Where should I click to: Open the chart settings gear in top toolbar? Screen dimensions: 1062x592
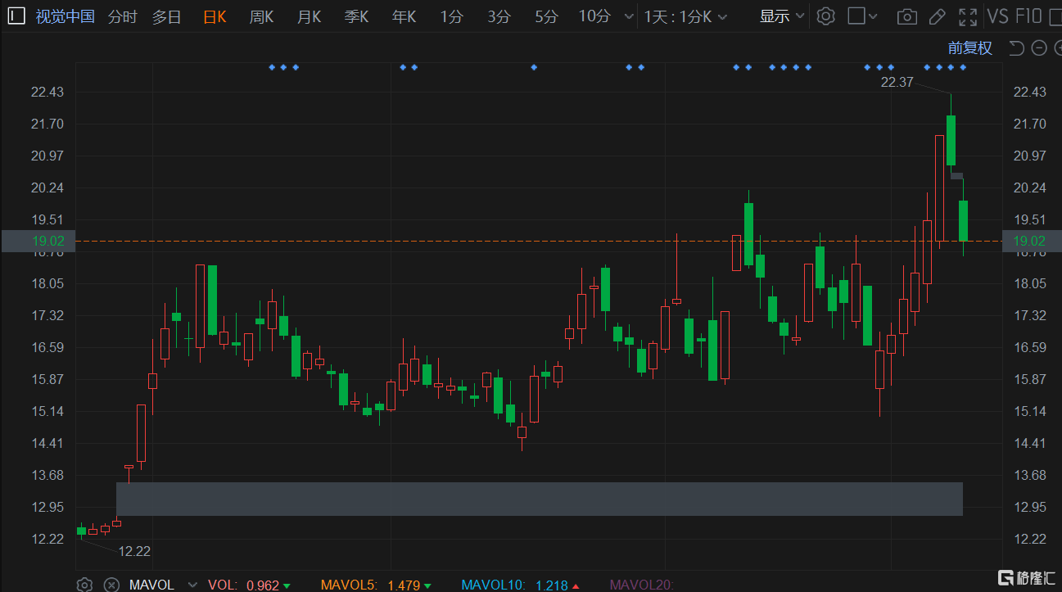click(x=826, y=16)
